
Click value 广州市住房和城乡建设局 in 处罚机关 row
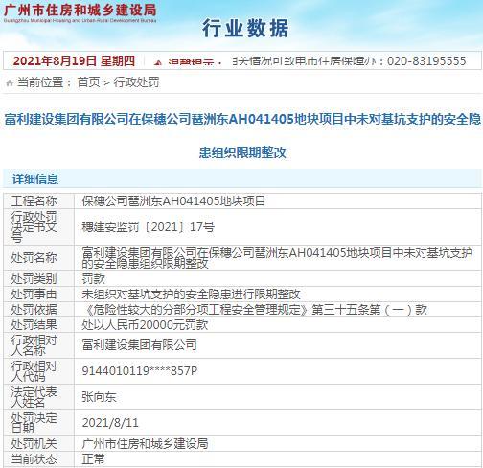145,444
